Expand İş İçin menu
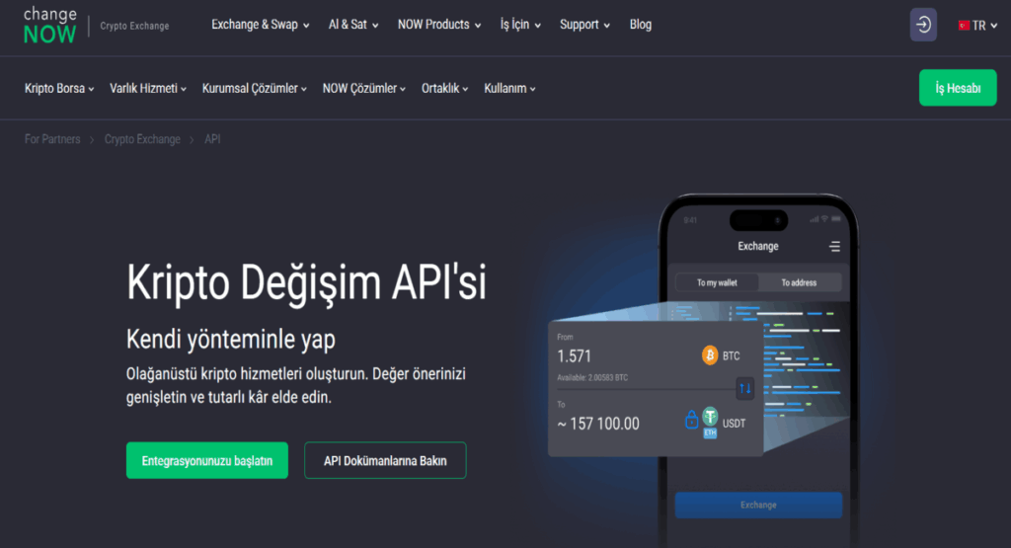The width and height of the screenshot is (1011, 548). [x=520, y=25]
